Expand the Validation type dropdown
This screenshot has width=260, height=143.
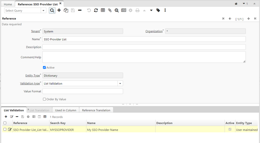[x=120, y=83]
